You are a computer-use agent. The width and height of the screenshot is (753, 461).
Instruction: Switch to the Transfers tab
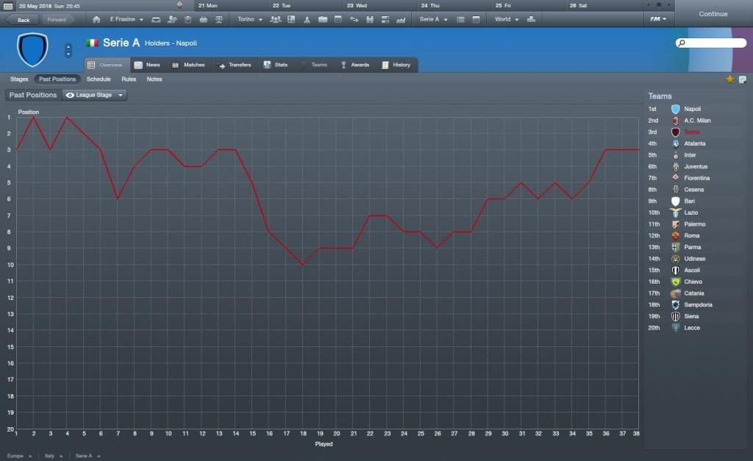(x=235, y=65)
